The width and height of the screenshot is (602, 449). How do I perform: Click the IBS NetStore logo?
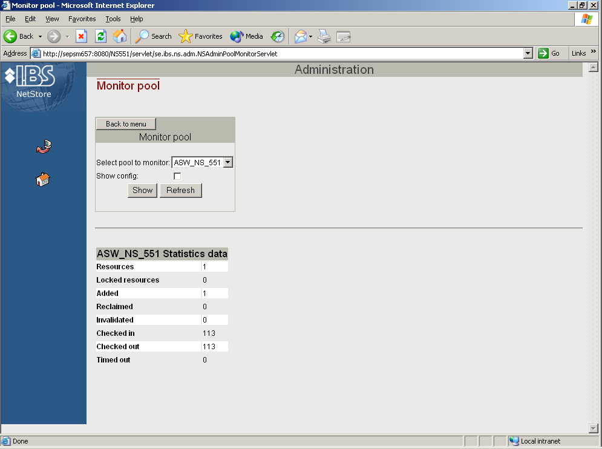pyautogui.click(x=30, y=81)
